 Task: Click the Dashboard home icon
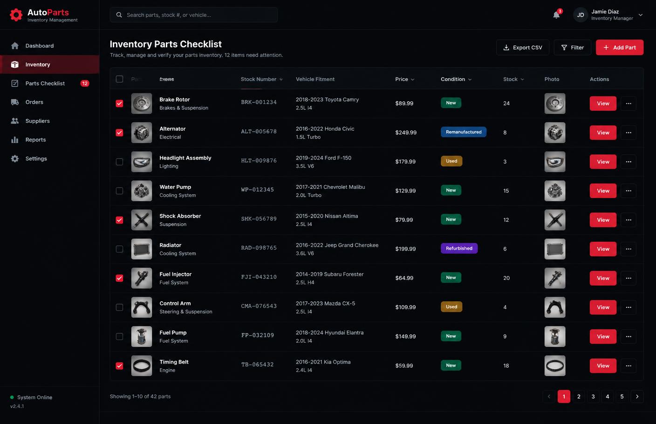(15, 46)
